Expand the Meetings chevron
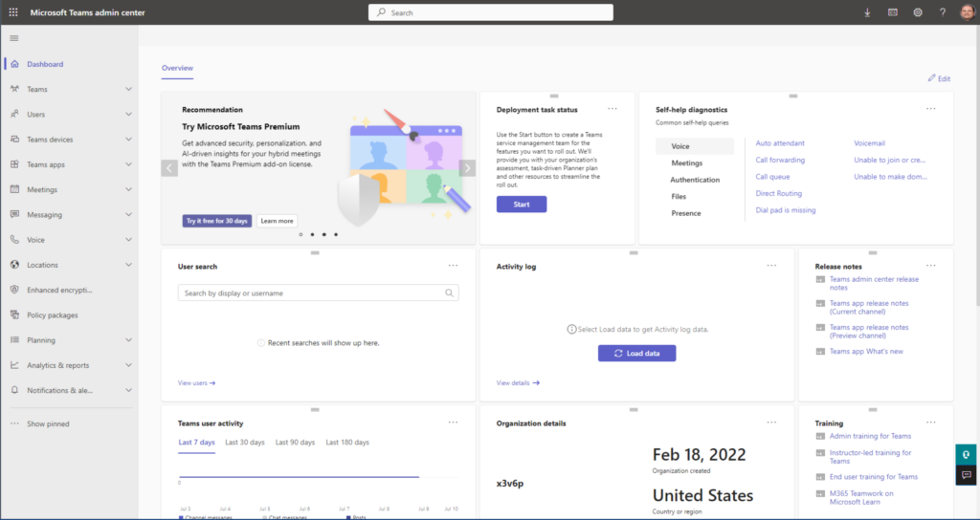The image size is (980, 520). [129, 189]
